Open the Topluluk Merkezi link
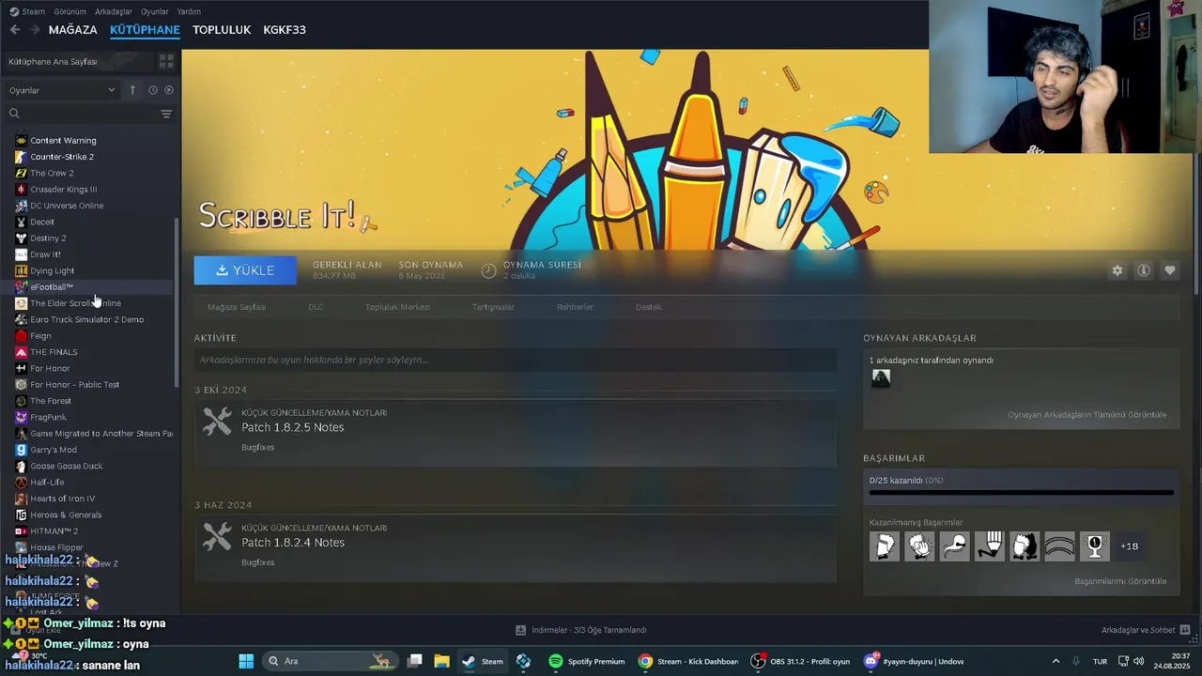1202x676 pixels. click(x=397, y=307)
